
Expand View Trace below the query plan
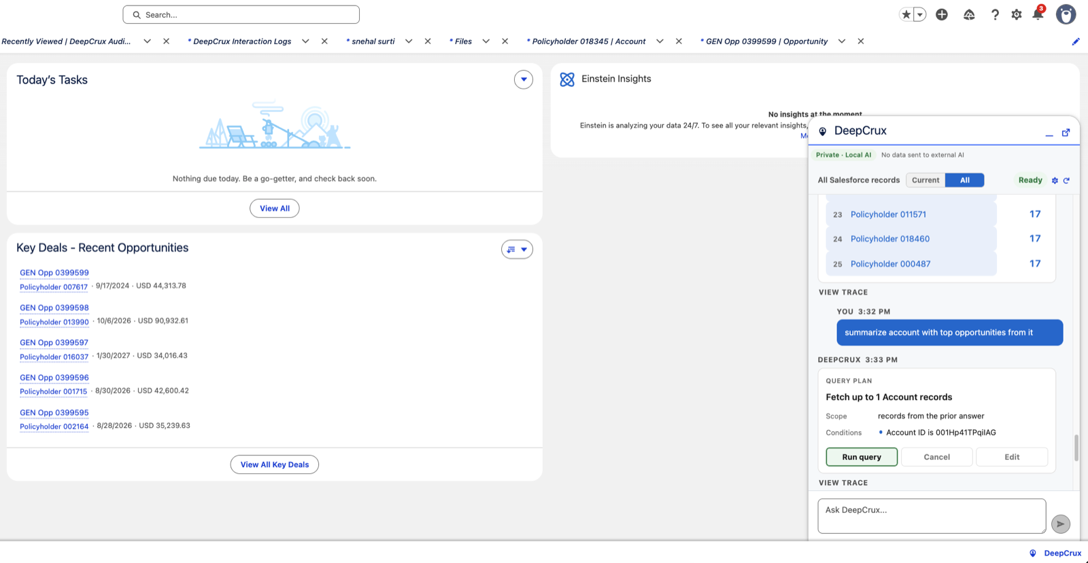(x=843, y=483)
